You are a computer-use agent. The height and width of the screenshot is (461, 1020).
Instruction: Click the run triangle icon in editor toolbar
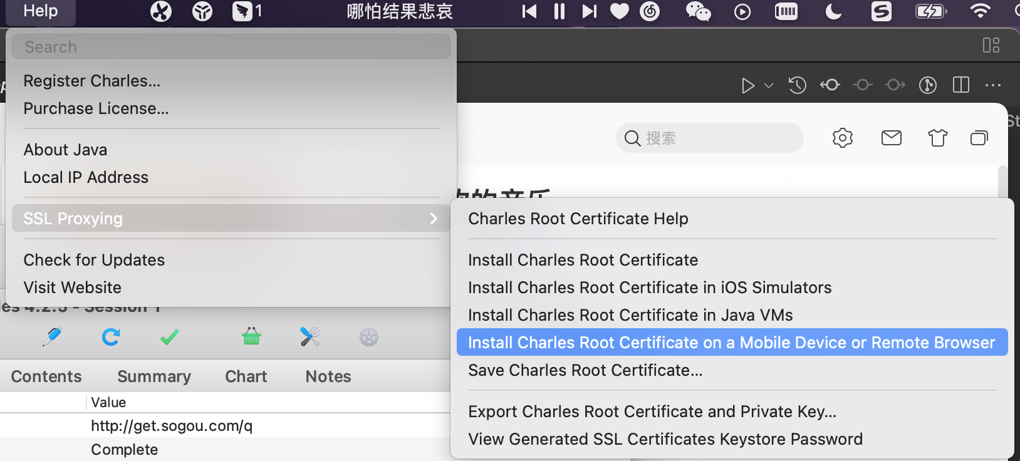point(747,85)
